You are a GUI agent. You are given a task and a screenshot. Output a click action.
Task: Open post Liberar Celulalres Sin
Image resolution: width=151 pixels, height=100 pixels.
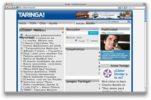[39, 43]
